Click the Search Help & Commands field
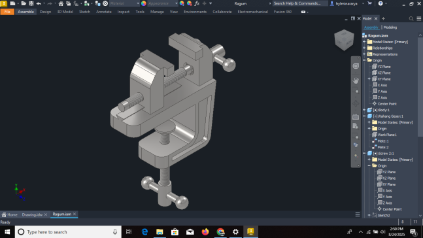Screen dimensions: 423x238 point(299,3)
